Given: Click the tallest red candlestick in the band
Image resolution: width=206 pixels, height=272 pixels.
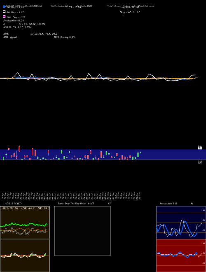Looking at the screenshot, I should (x=33, y=152).
